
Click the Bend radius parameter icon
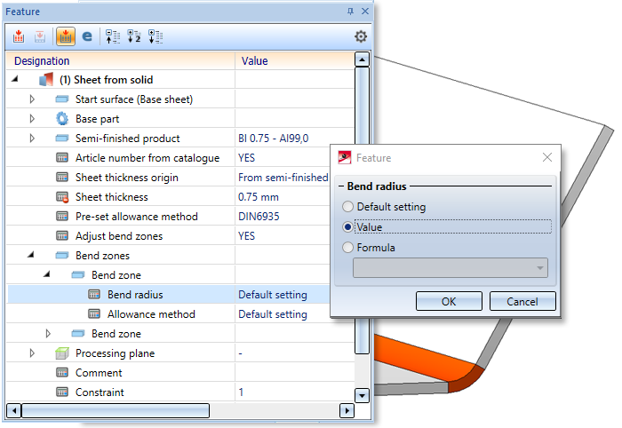pos(94,295)
